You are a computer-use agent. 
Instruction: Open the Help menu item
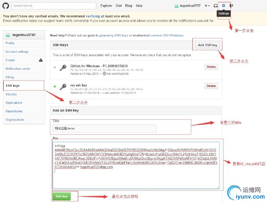point(139,6)
